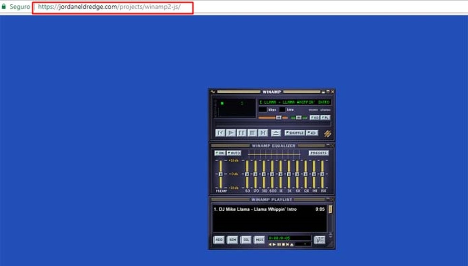The width and height of the screenshot is (468, 266).
Task: Toggle the PL playlist window button
Action: click(x=325, y=118)
